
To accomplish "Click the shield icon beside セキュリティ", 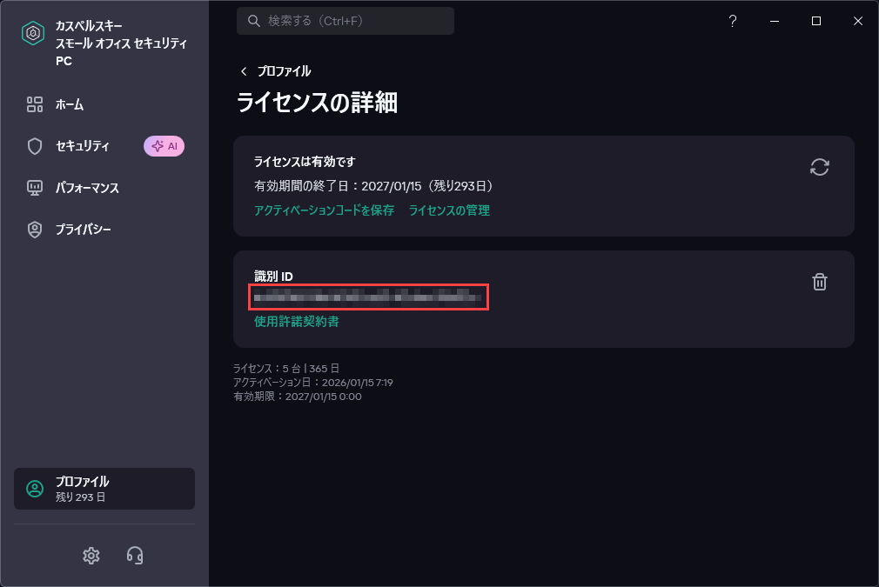I will (x=35, y=146).
